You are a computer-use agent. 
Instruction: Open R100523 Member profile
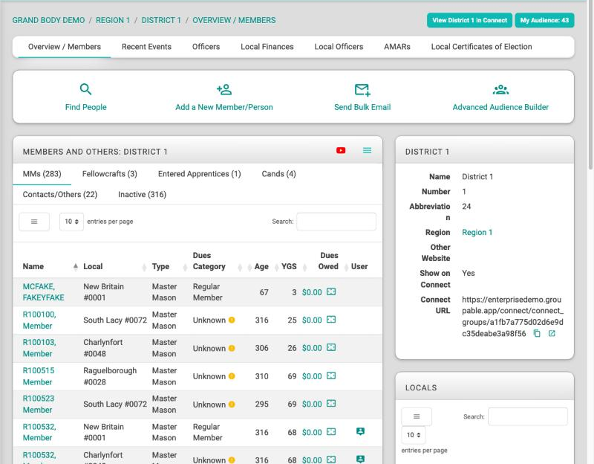click(x=39, y=404)
